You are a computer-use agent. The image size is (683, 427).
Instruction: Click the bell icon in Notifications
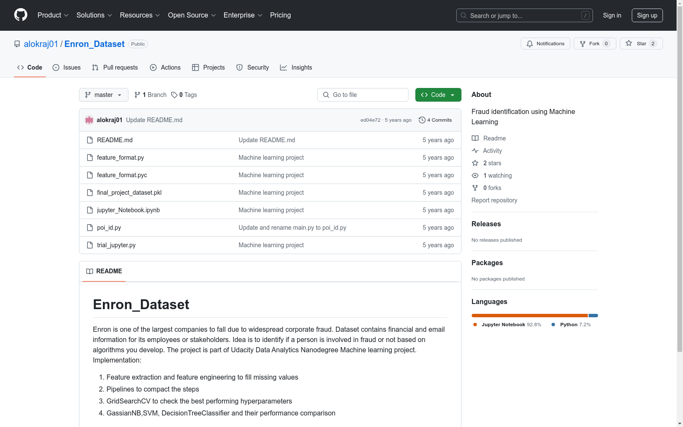(x=530, y=44)
